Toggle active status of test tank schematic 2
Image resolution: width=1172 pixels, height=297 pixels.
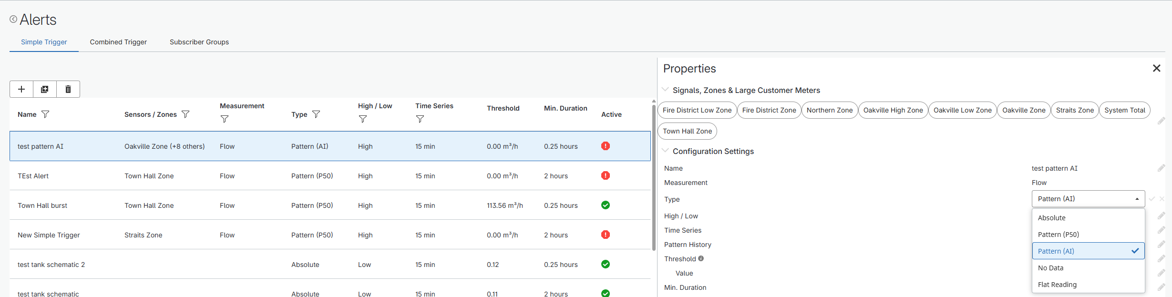(x=606, y=264)
